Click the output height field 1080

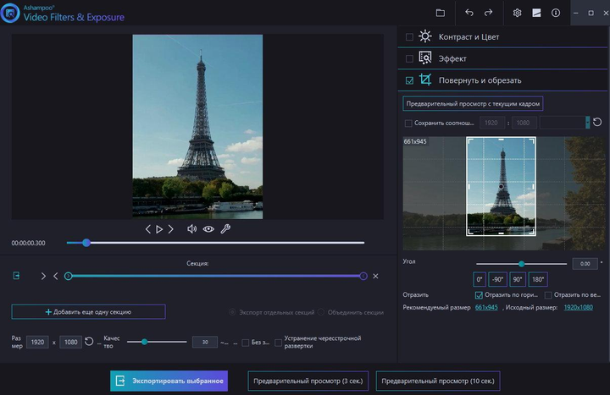[x=71, y=343]
